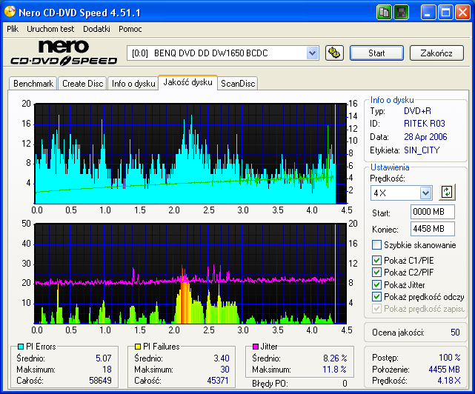
Task: Expand the 4 X speed dropdown
Action: (425, 193)
